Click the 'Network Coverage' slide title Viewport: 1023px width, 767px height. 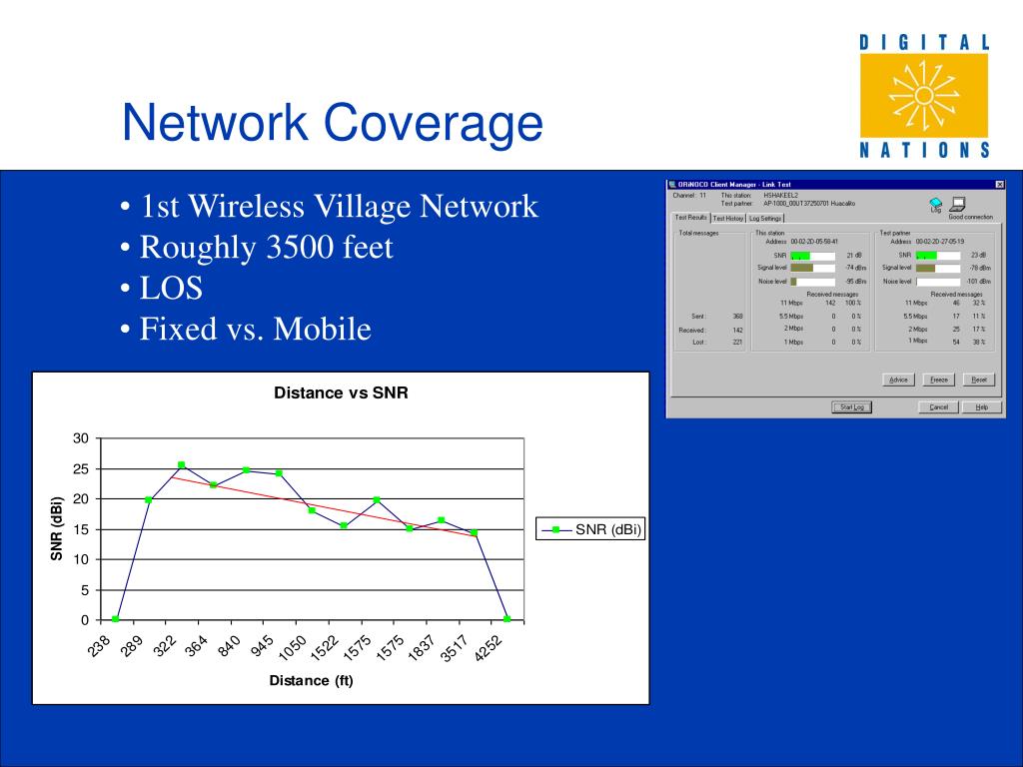click(332, 122)
